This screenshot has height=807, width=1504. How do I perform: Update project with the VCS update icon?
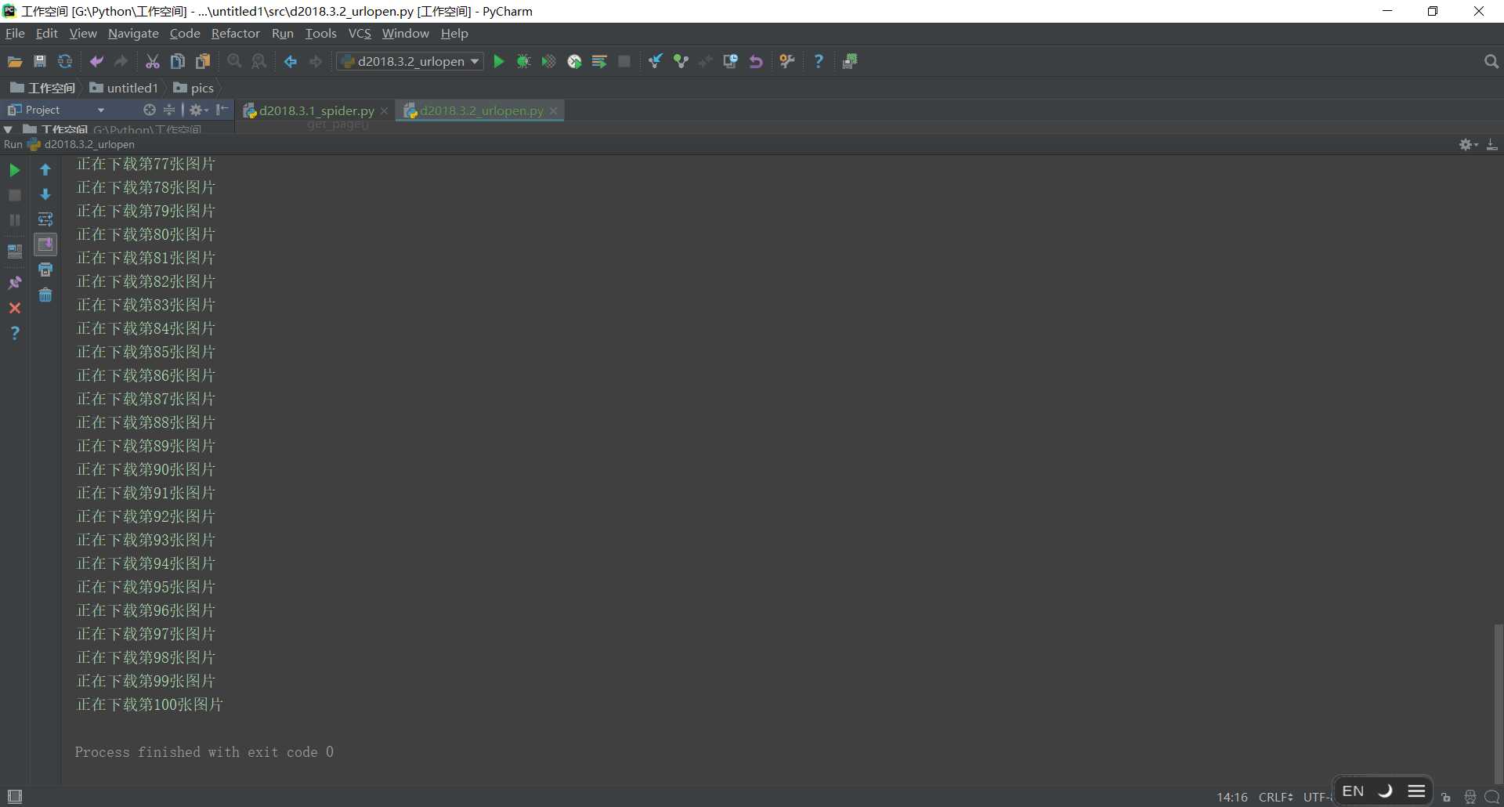point(656,61)
